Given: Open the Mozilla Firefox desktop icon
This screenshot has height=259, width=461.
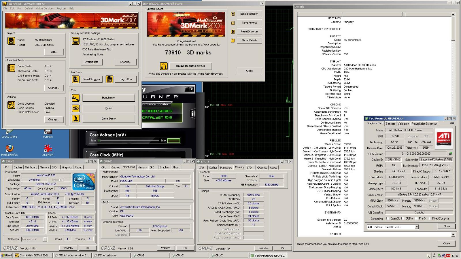Looking at the screenshot, I should pyautogui.click(x=9, y=150).
